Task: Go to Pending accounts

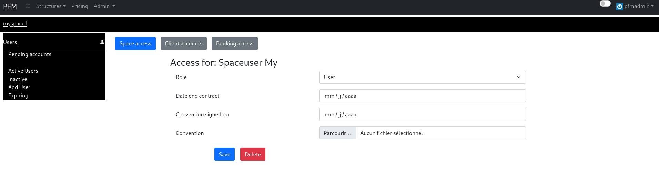Action: [30, 54]
